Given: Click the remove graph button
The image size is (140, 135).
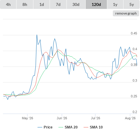Looking at the screenshot, I should tap(126, 13).
